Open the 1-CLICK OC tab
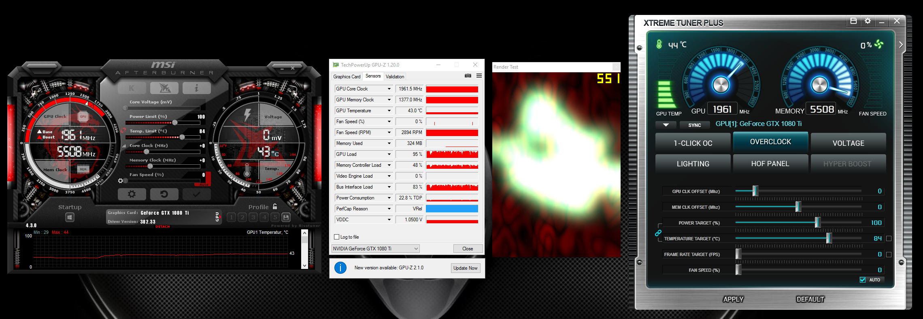This screenshot has width=923, height=319. click(693, 143)
